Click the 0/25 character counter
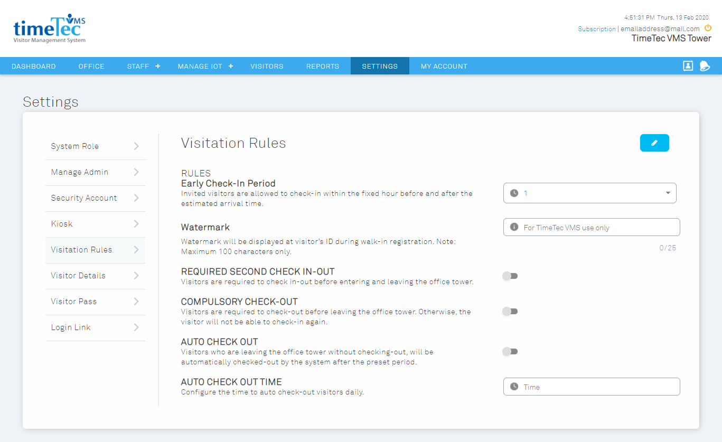The width and height of the screenshot is (722, 442). [668, 248]
